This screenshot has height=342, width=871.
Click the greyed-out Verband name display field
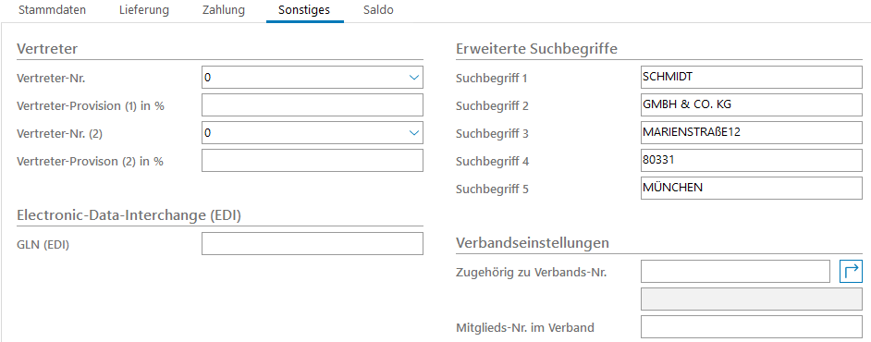tap(752, 299)
